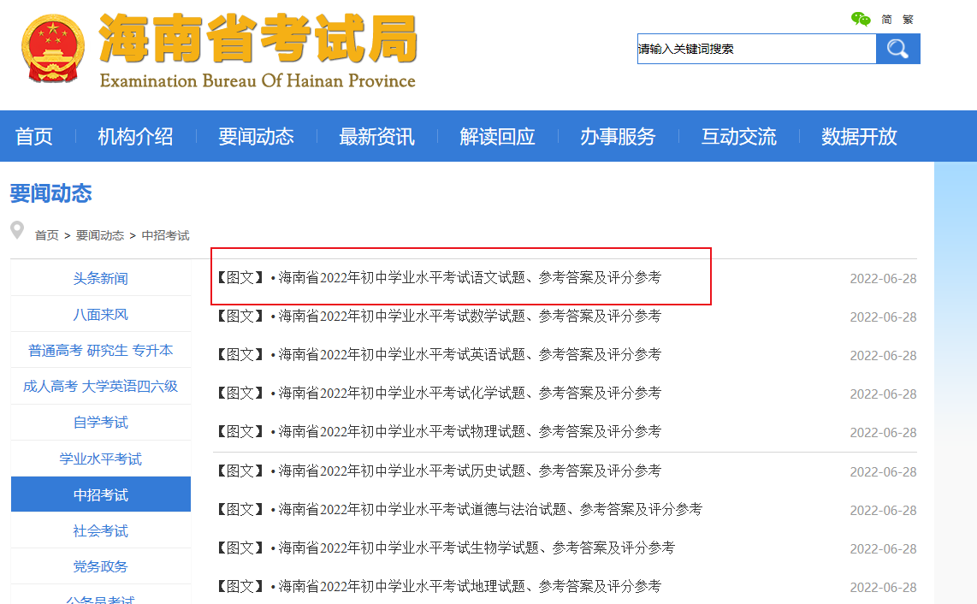The height and width of the screenshot is (604, 977).
Task: Open the 互动交流 navigation menu item
Action: (x=738, y=137)
